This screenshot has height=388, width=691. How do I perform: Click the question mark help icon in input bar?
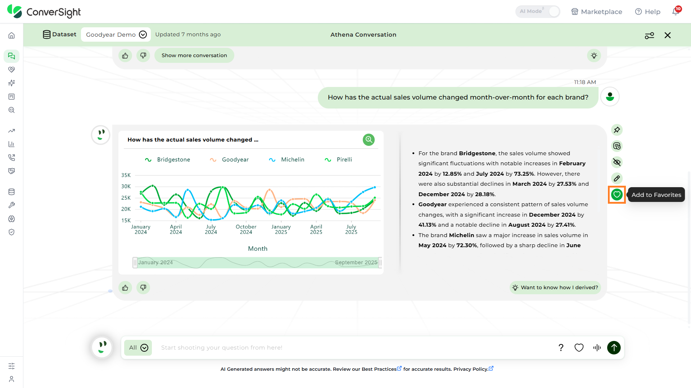pyautogui.click(x=561, y=347)
